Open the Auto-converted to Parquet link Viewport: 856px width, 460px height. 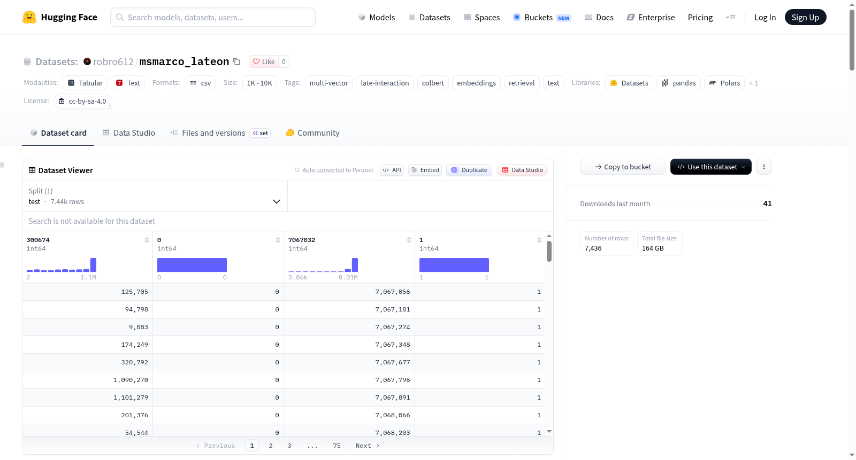[x=323, y=170]
